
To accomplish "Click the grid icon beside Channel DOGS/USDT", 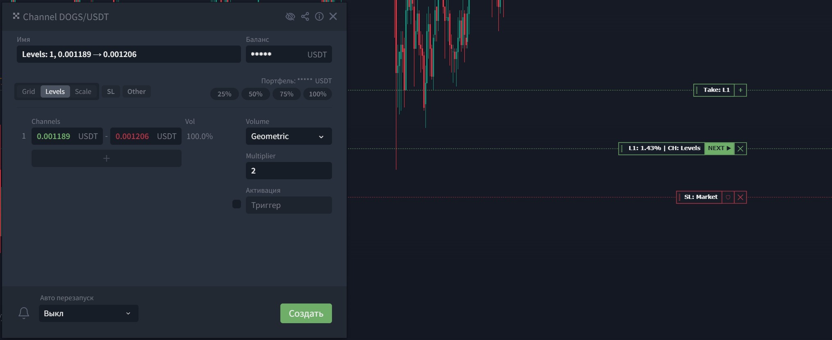I will (x=16, y=16).
